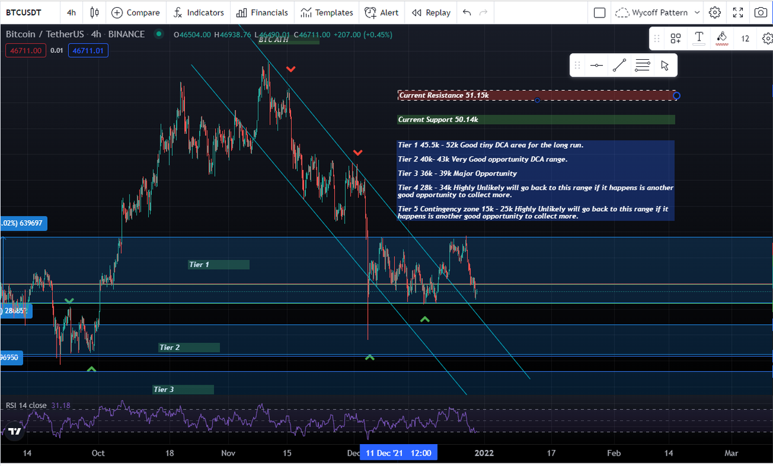Select the trend line tool
773x466 pixels.
(619, 65)
